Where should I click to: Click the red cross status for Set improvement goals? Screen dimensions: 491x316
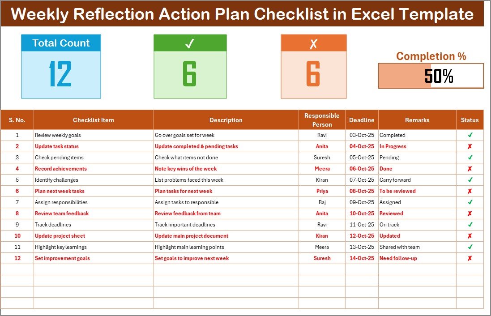pos(470,258)
